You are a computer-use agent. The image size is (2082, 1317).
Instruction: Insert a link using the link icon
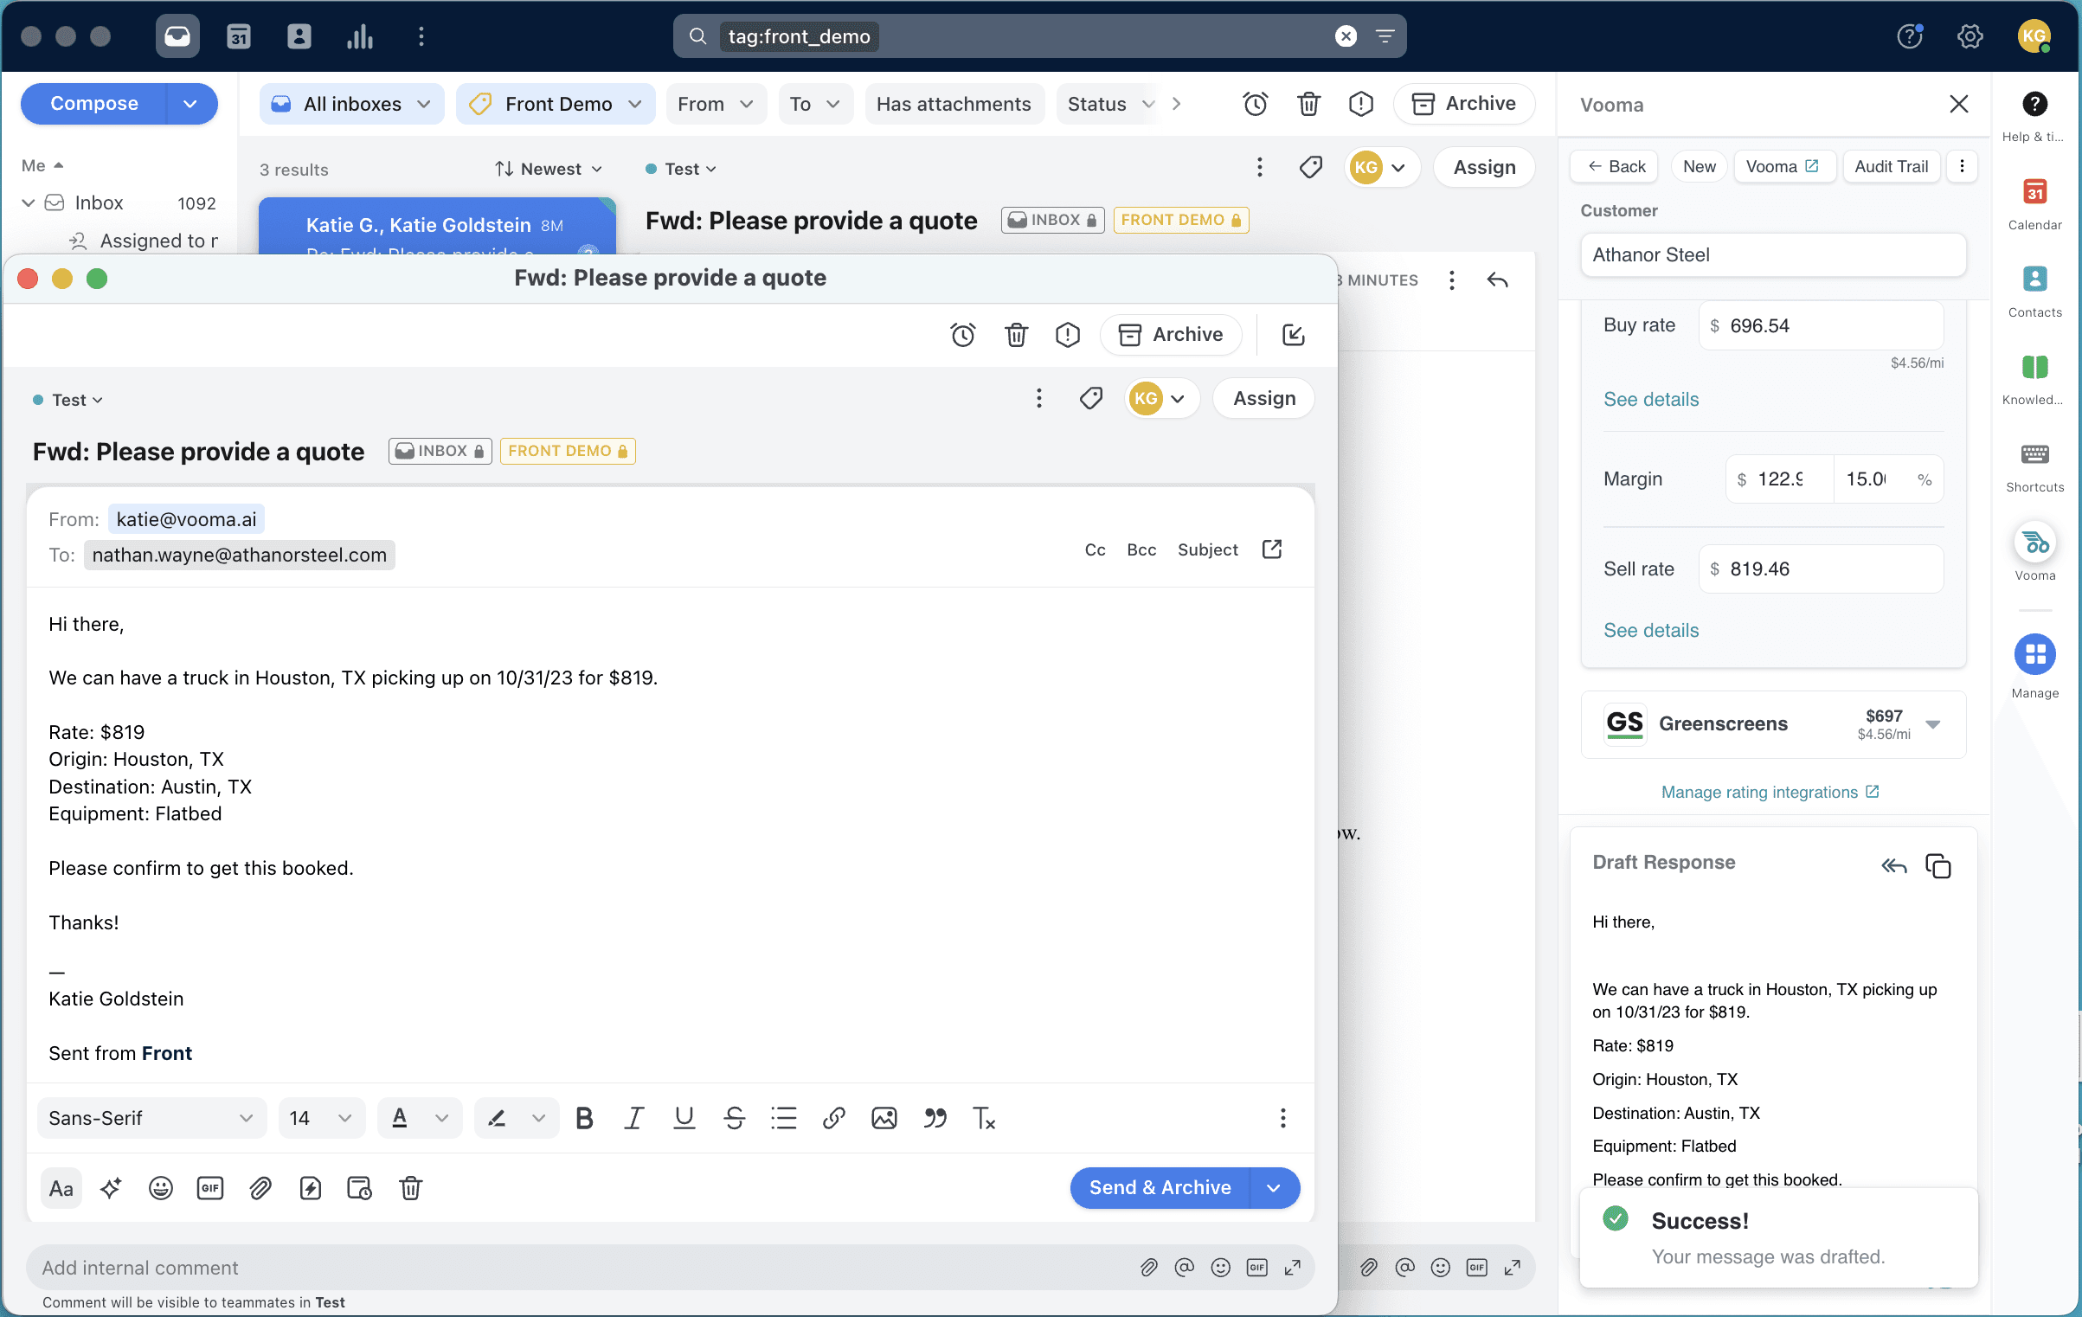coord(833,1118)
